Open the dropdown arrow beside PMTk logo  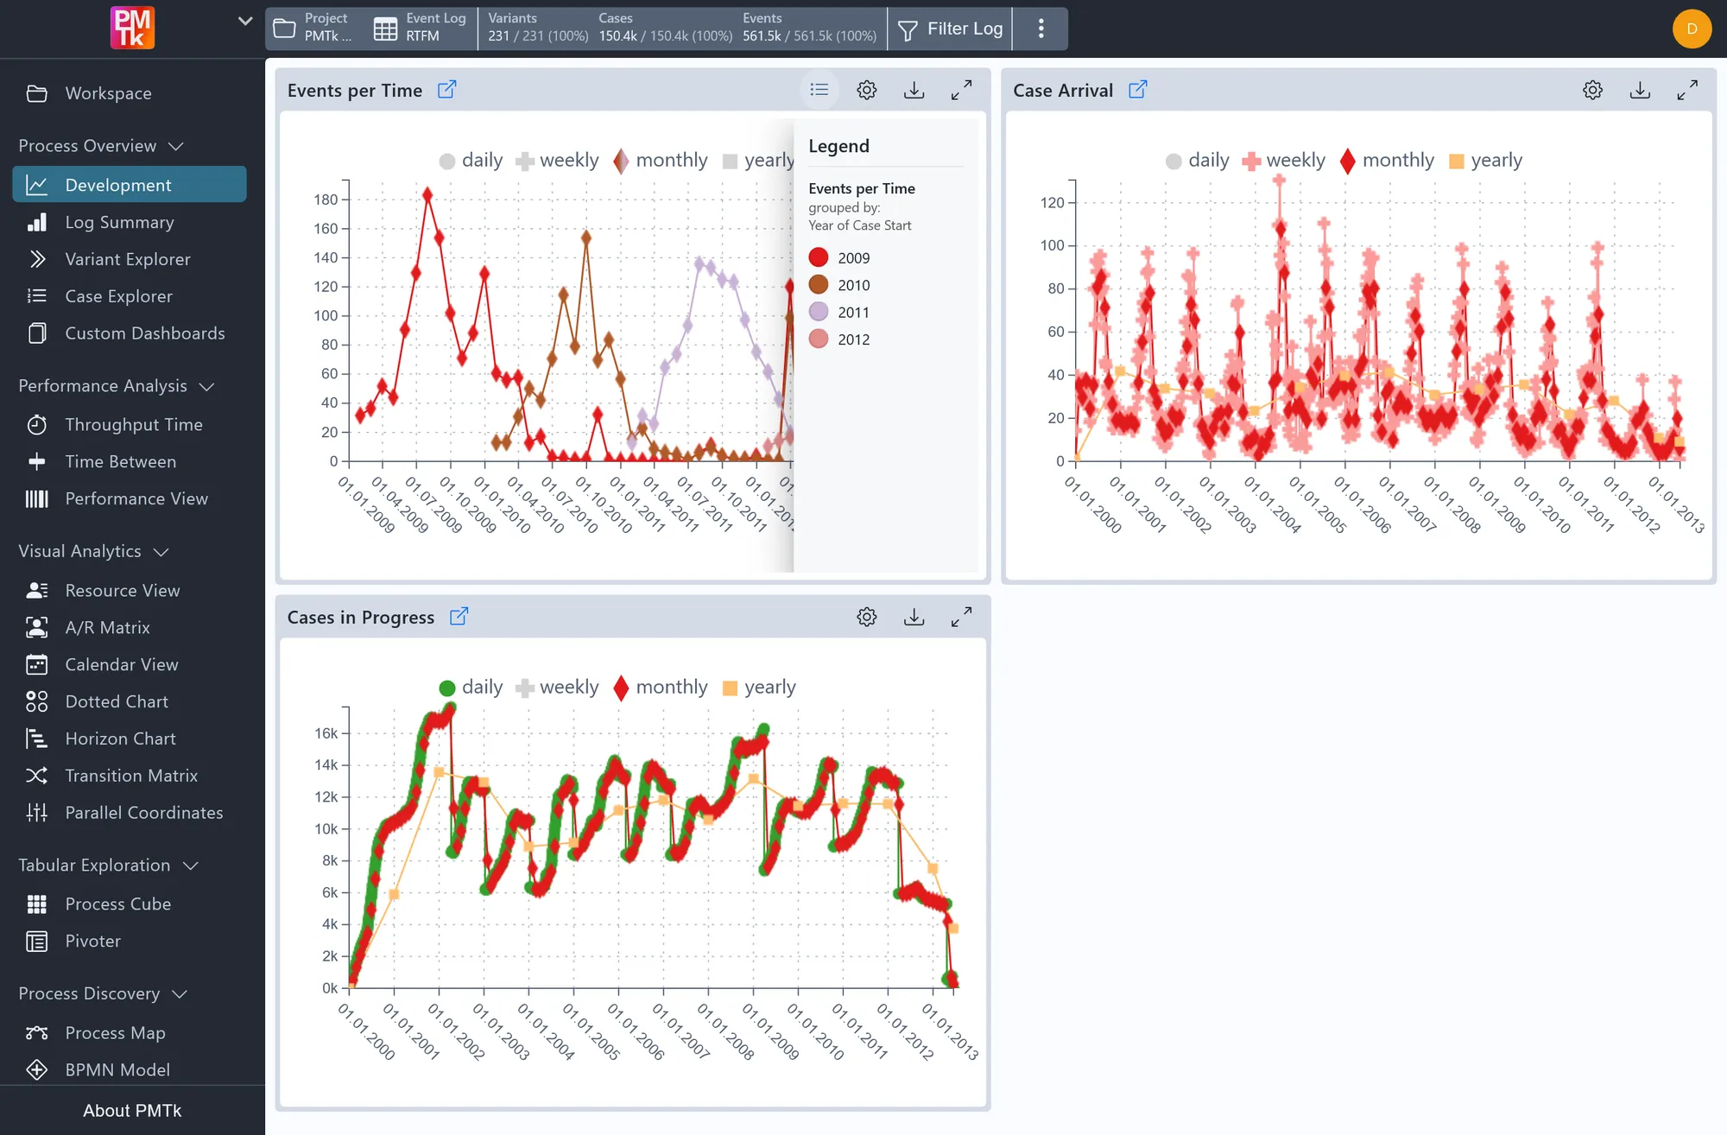(245, 22)
